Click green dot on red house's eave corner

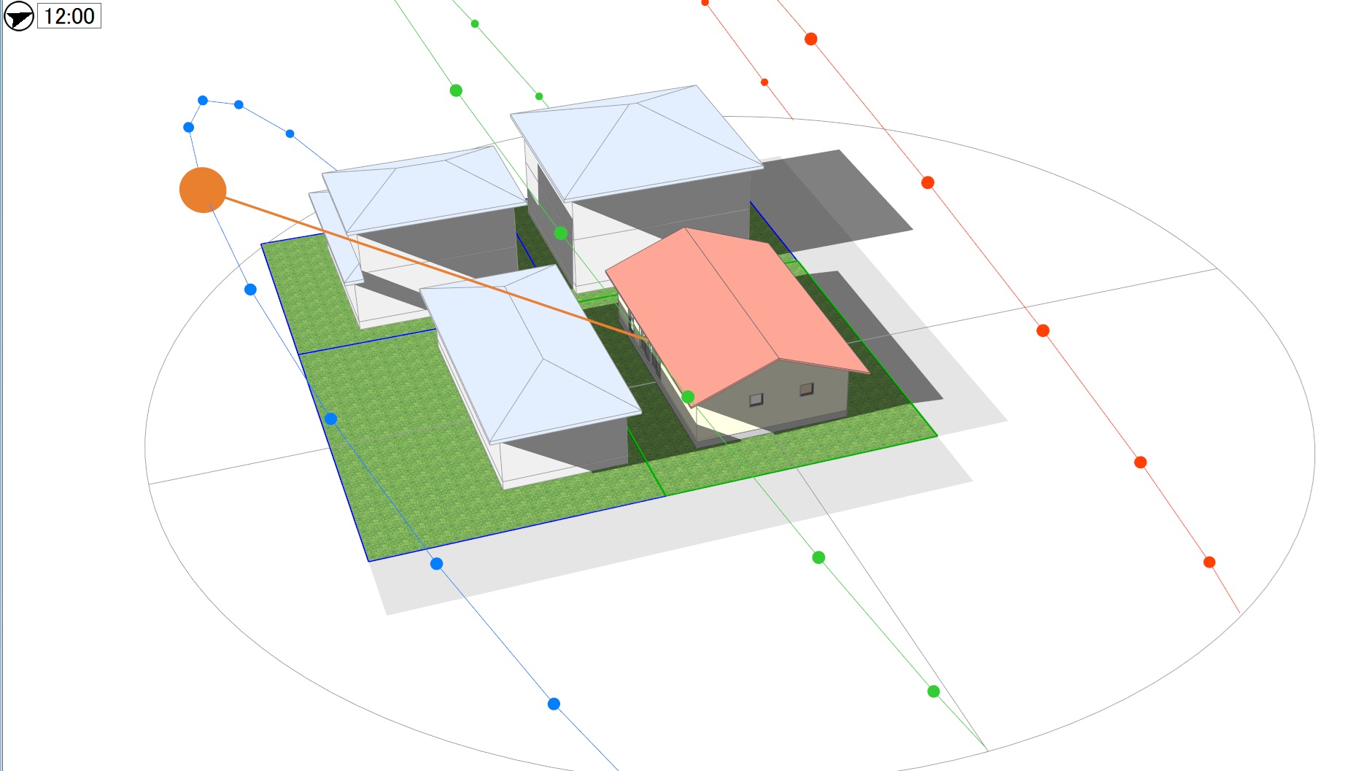[x=688, y=397]
